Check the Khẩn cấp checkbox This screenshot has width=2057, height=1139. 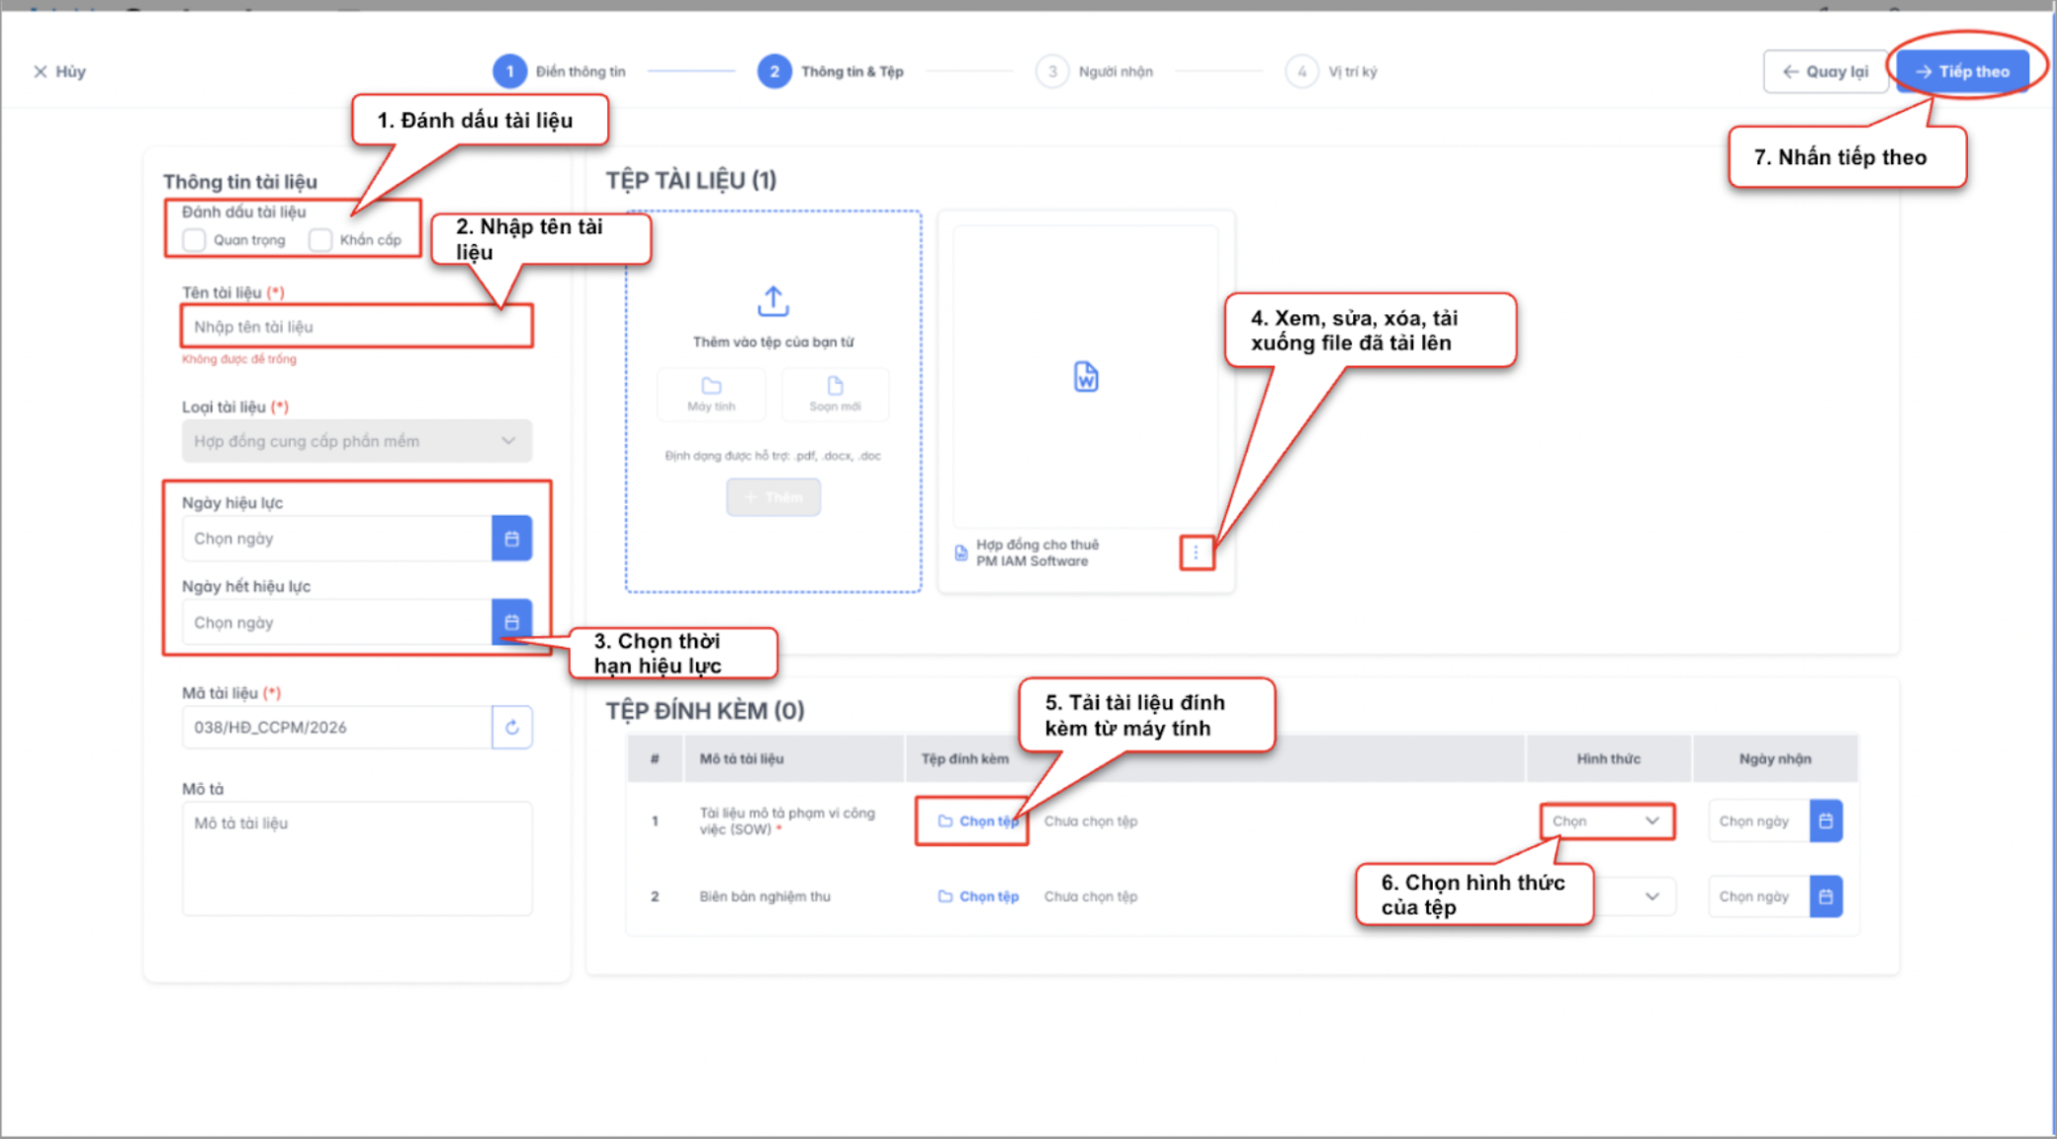(x=320, y=240)
